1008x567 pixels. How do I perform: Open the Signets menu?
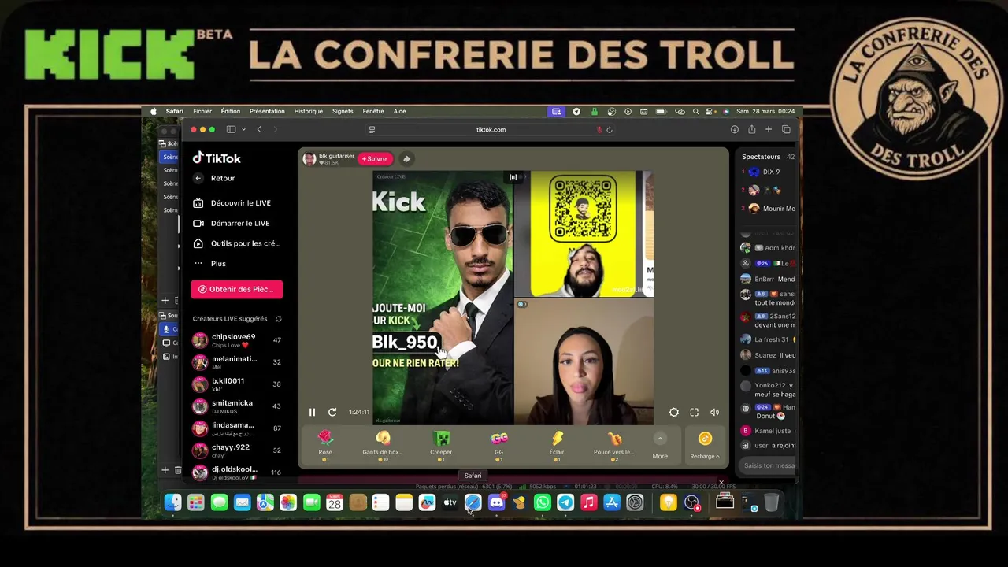click(x=343, y=111)
